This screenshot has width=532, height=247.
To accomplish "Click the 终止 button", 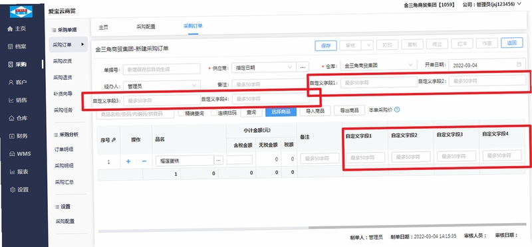I will [437, 44].
